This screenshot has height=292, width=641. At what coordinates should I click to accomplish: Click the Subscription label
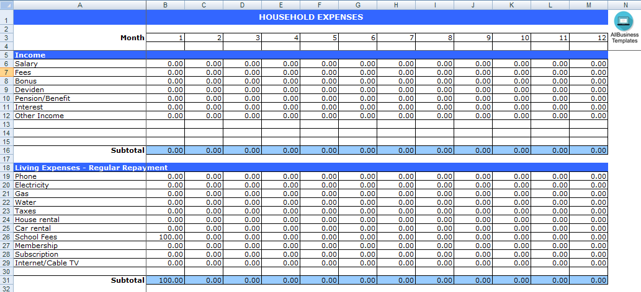coord(37,254)
